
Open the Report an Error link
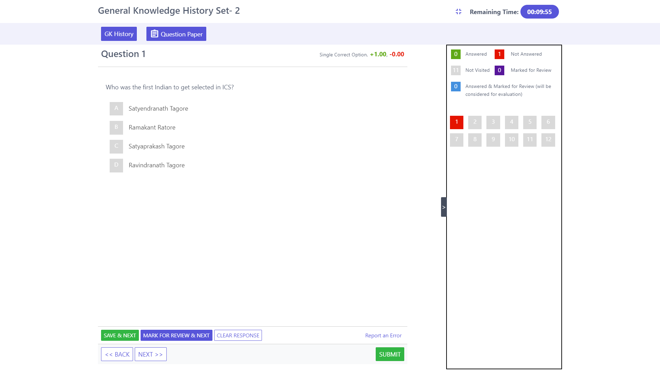click(383, 336)
